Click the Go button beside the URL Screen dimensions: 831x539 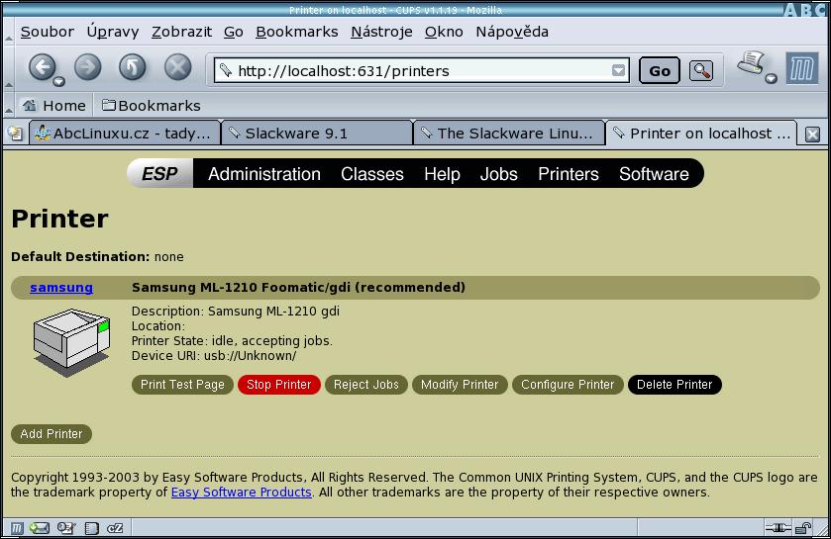click(x=660, y=71)
